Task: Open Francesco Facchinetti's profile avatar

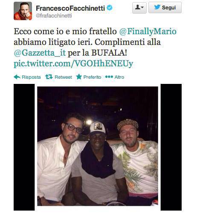Action: (23, 11)
